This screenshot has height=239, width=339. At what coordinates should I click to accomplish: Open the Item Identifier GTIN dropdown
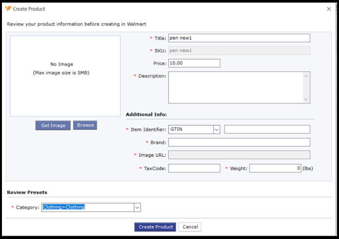pyautogui.click(x=217, y=129)
